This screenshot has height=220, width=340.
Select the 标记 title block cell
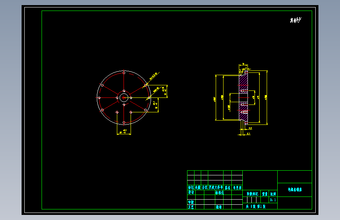point(191,188)
